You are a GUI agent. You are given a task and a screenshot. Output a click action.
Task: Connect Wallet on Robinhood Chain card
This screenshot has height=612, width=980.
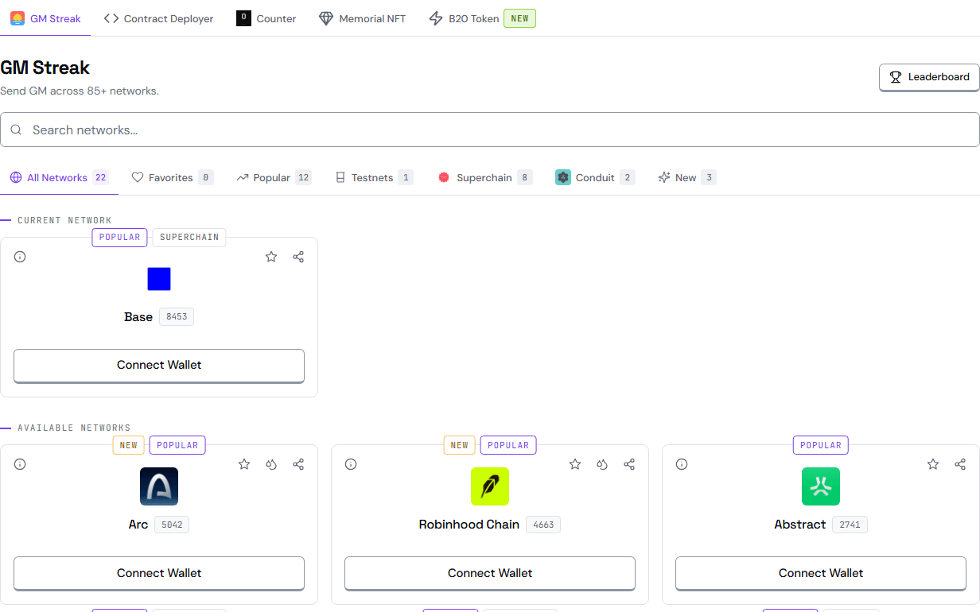pyautogui.click(x=490, y=573)
